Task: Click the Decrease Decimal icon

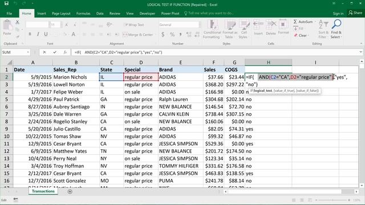Action: pyautogui.click(x=197, y=34)
